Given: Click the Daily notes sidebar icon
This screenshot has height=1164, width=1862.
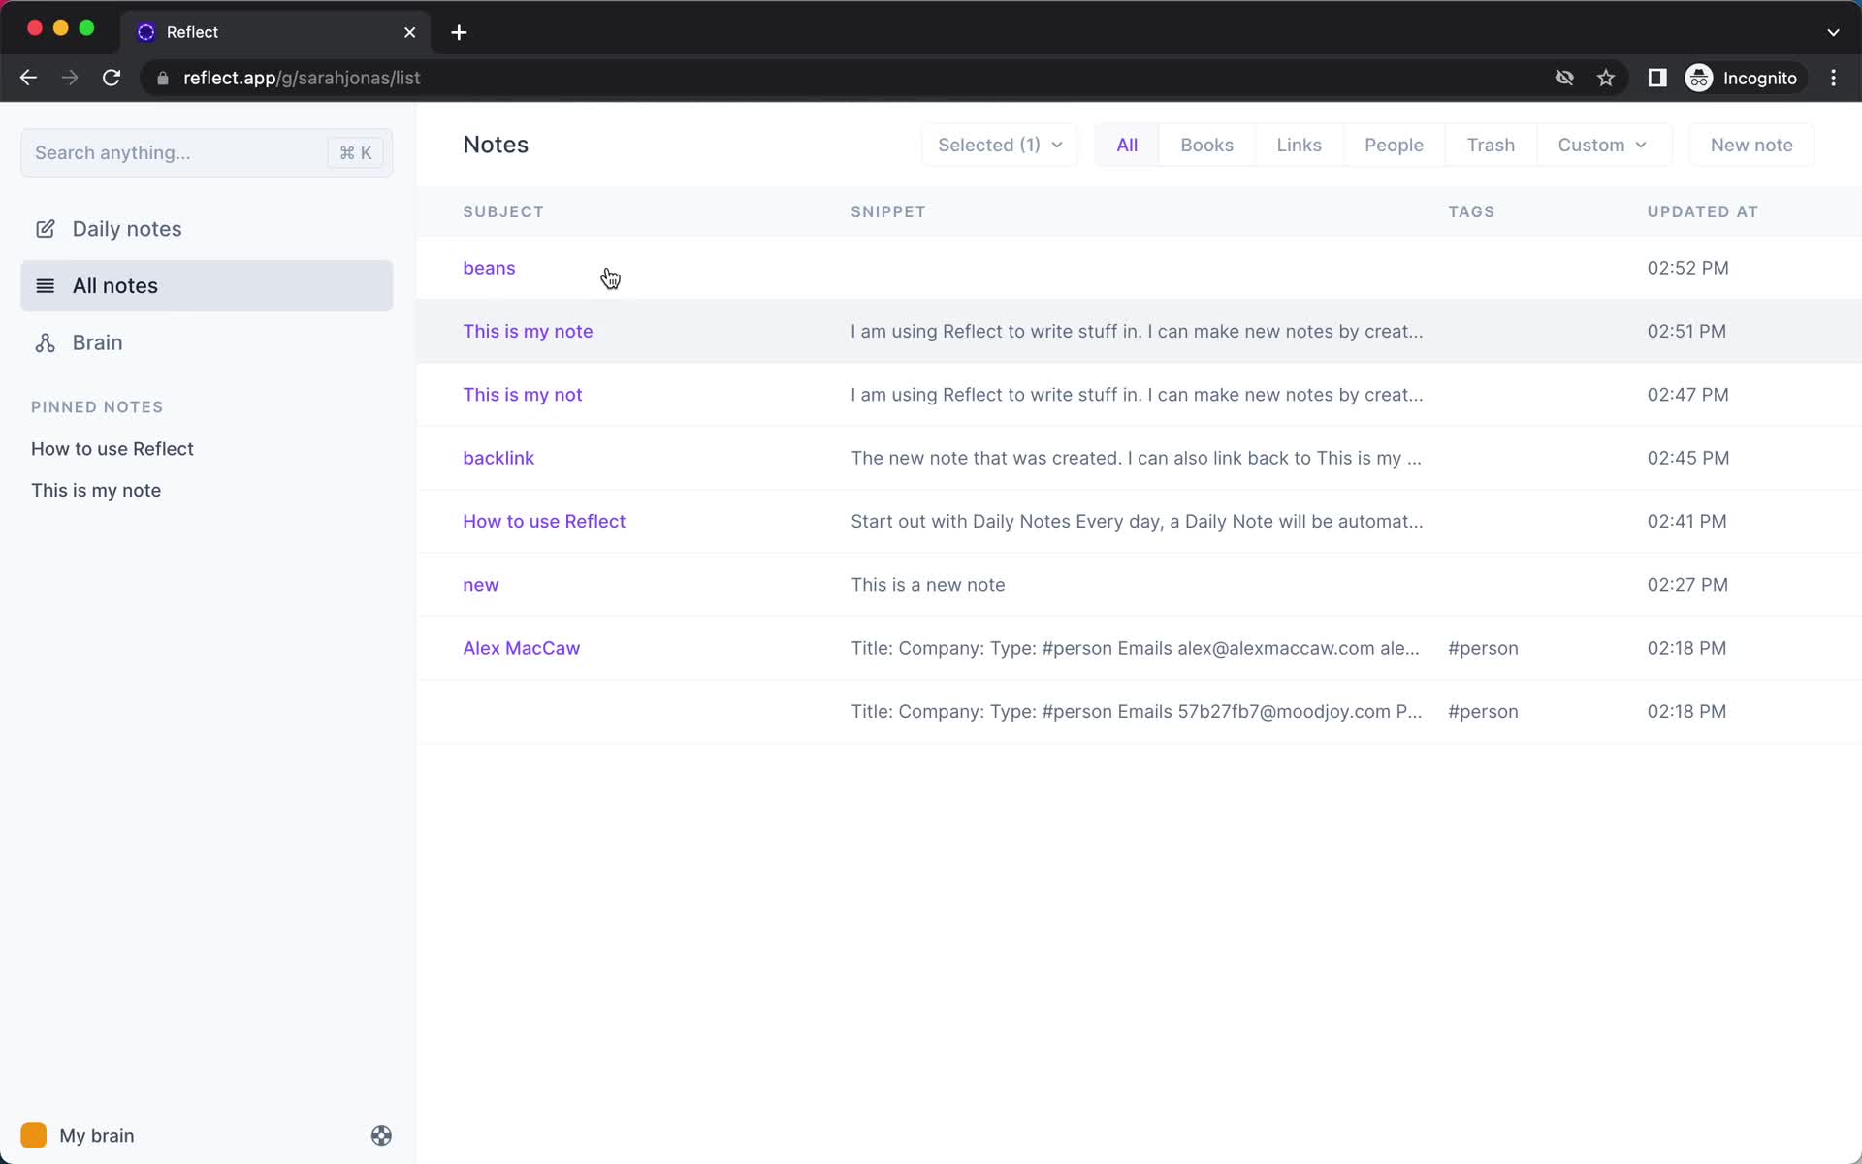Looking at the screenshot, I should click(46, 228).
